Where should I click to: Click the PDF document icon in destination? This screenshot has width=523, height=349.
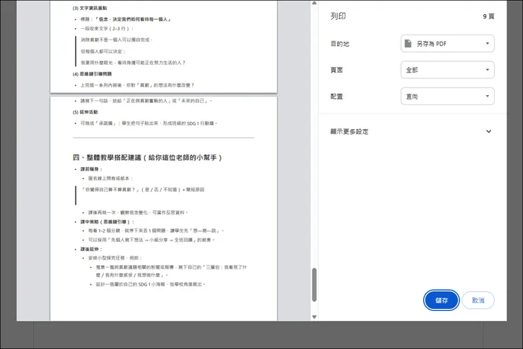(408, 44)
